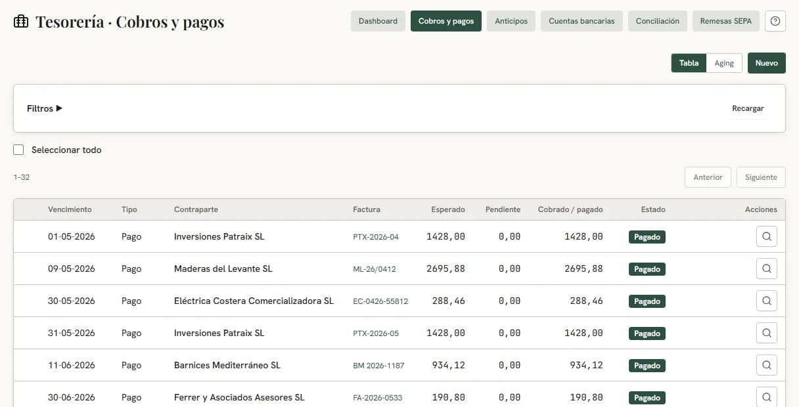
Task: Switch to the Conciliación tab
Action: pyautogui.click(x=658, y=21)
